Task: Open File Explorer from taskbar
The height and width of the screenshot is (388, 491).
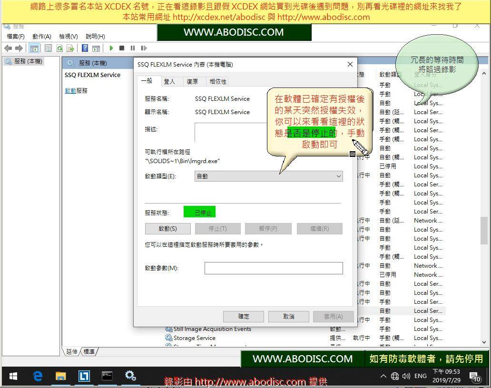Action: [61, 377]
